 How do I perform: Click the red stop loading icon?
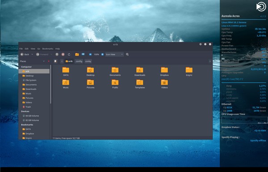point(63,55)
